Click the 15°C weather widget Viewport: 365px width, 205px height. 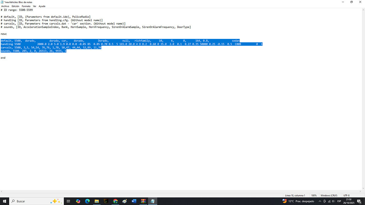point(298,201)
